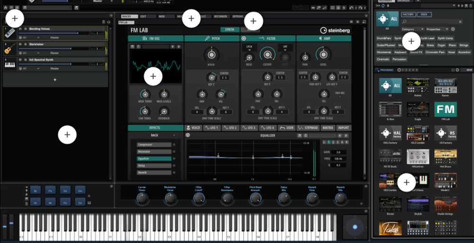Select the Eagle piano library icon
The height and width of the screenshot is (243, 474).
pos(418,109)
